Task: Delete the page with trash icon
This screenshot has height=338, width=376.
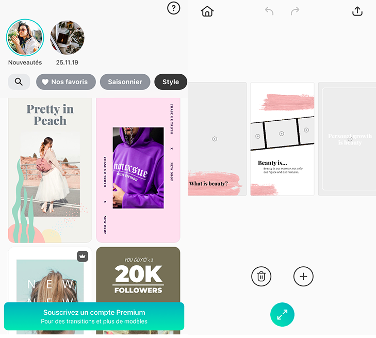Action: tap(261, 277)
